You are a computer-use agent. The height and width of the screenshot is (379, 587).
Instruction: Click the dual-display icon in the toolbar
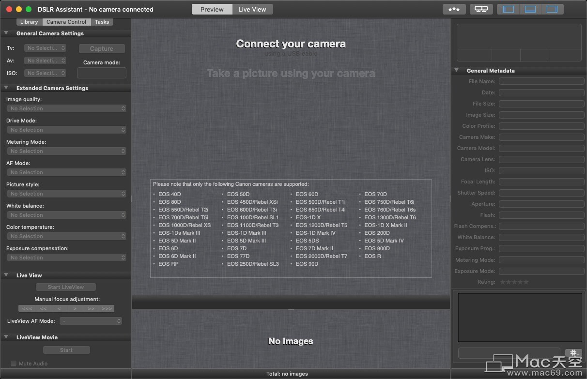coord(481,9)
